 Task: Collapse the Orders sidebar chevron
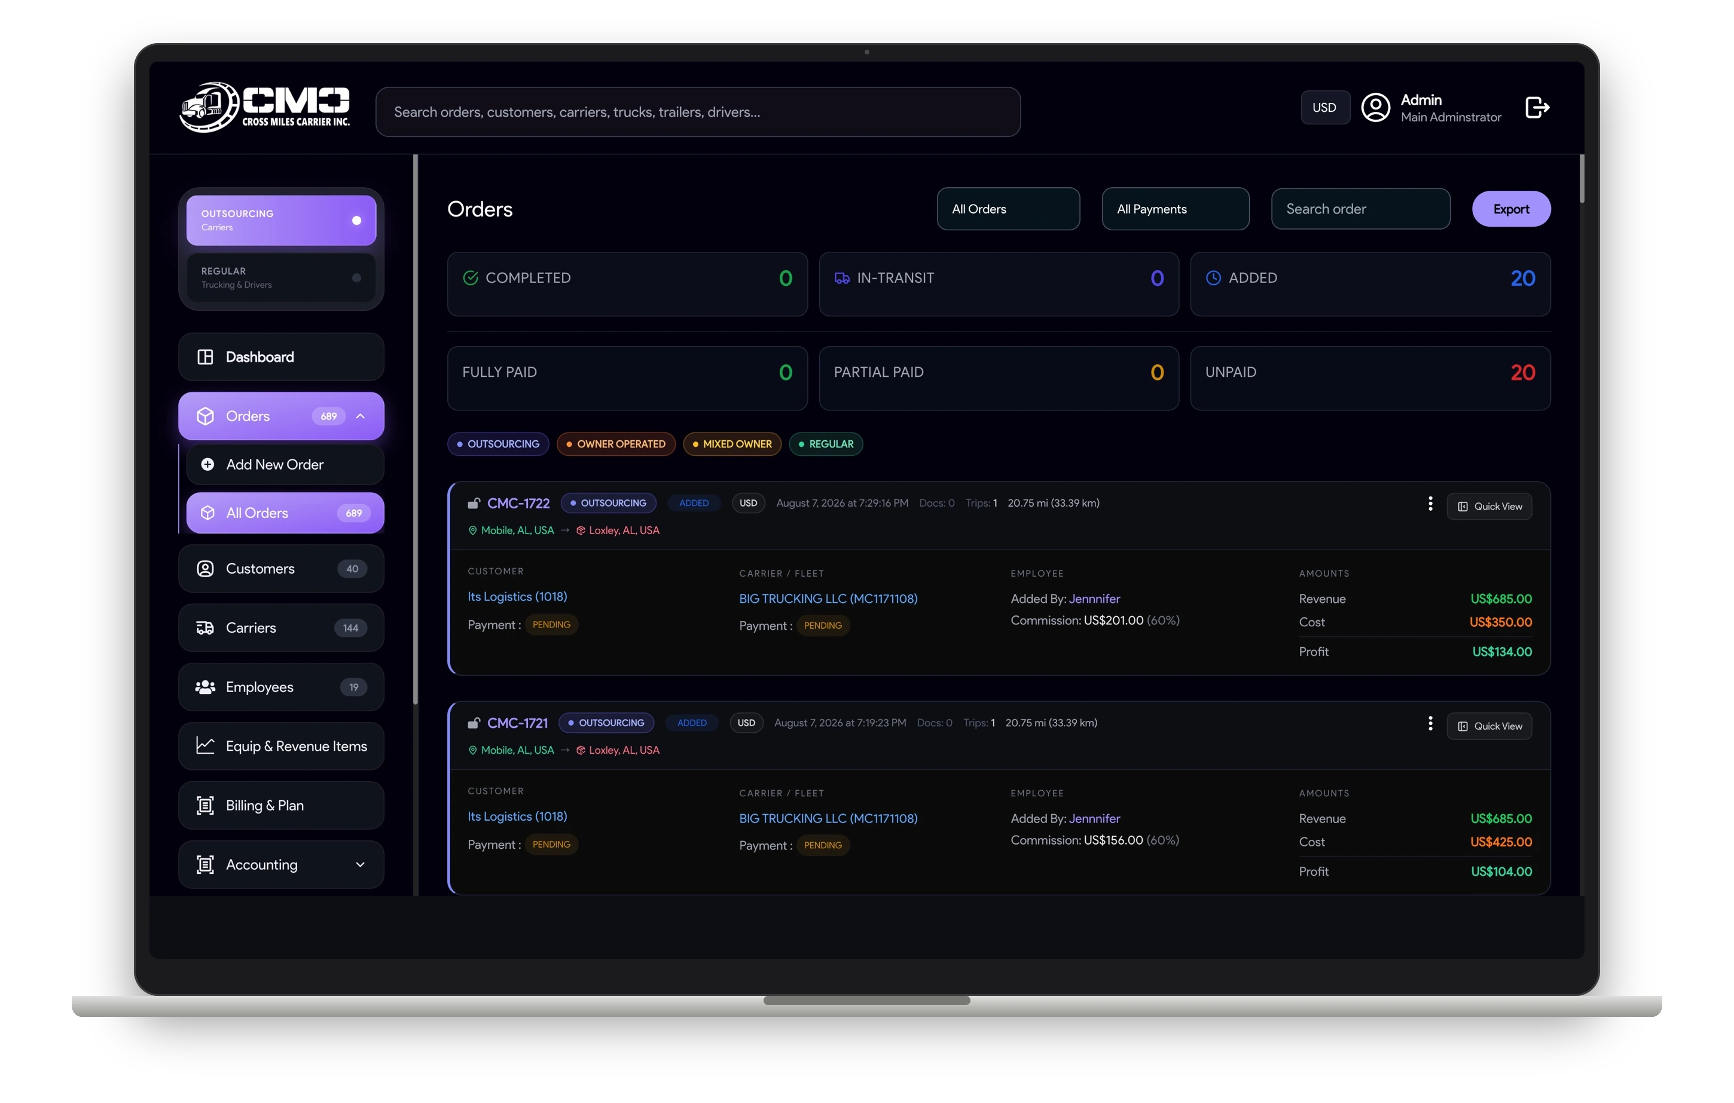[360, 416]
